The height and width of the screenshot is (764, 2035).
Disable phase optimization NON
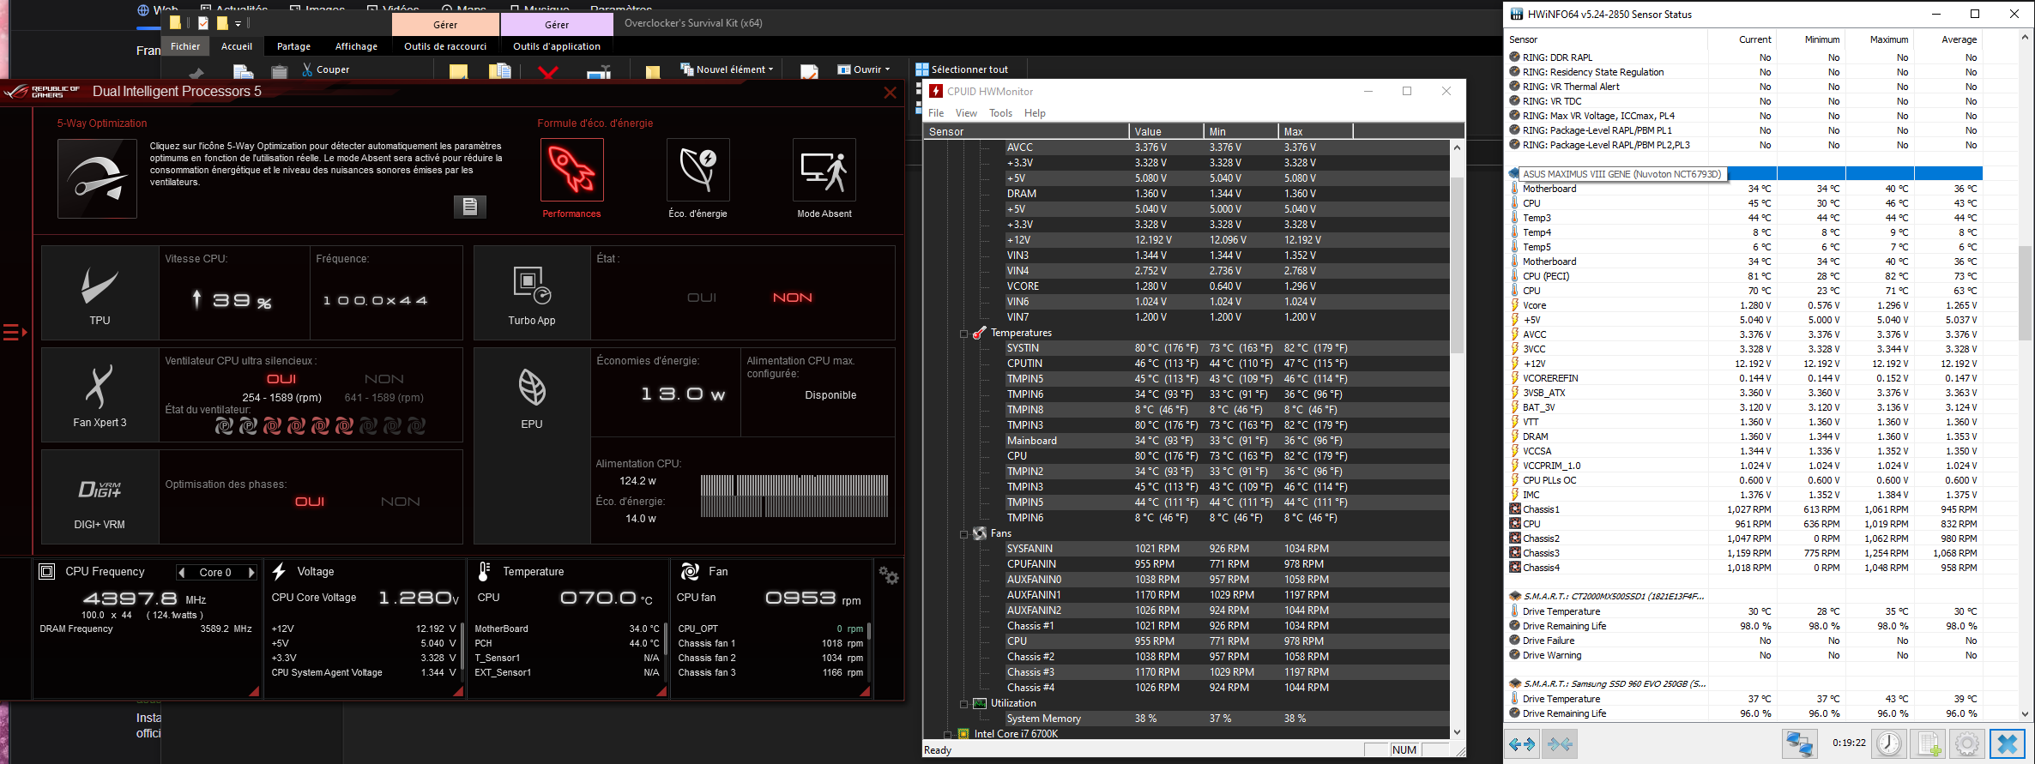400,502
